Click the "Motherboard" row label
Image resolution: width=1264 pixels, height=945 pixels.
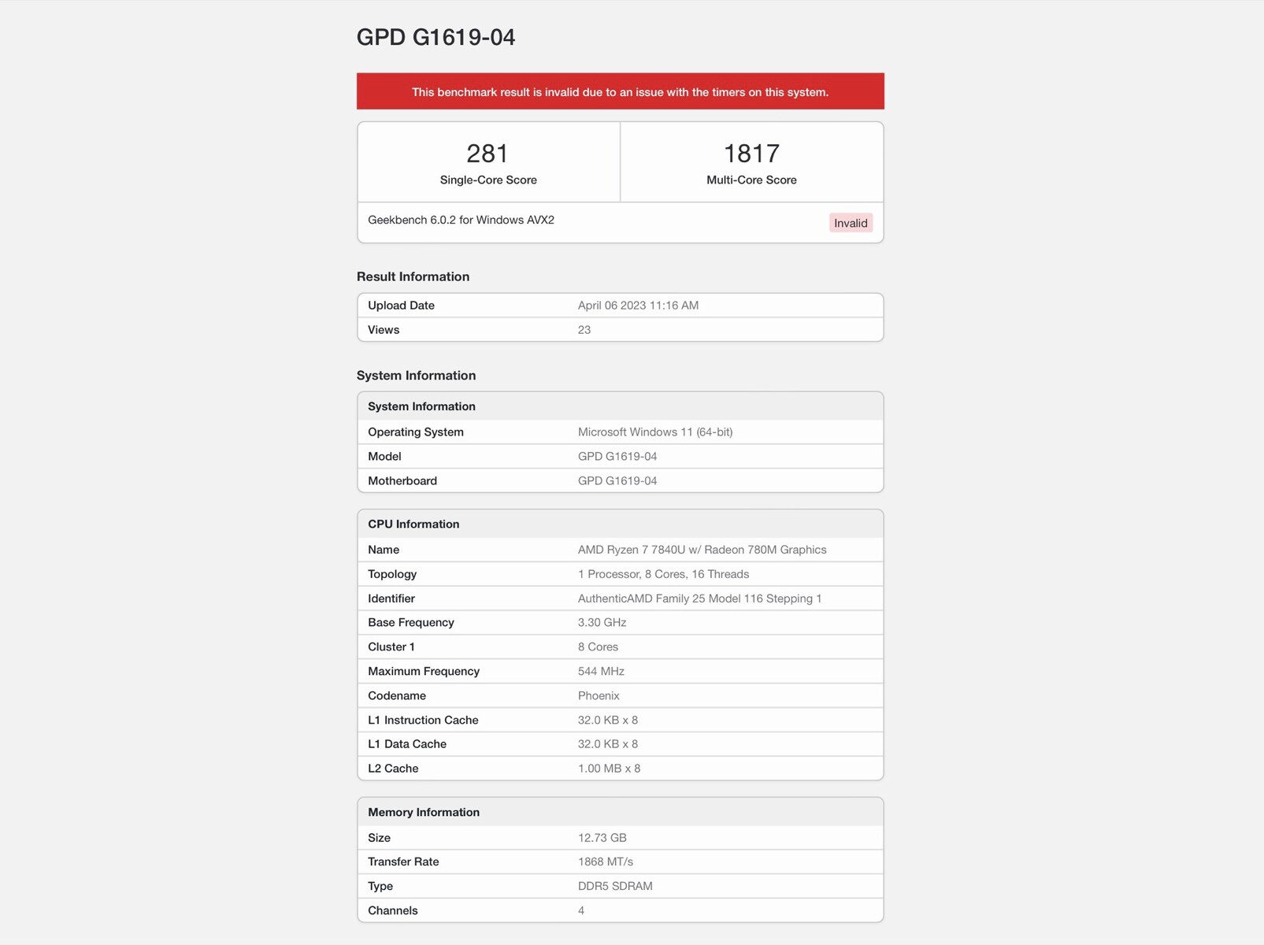click(x=402, y=481)
